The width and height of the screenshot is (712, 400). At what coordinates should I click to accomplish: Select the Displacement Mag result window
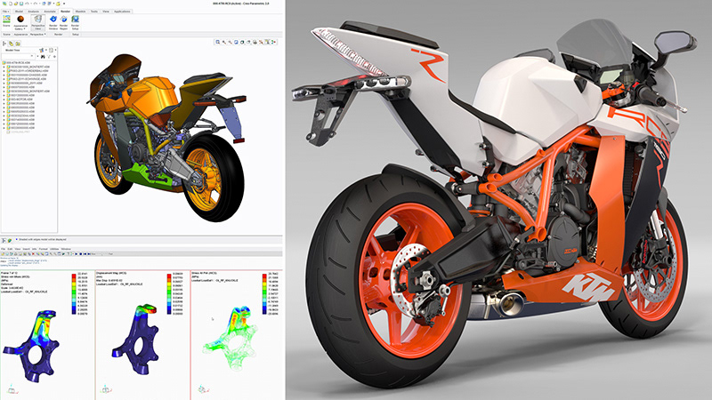pyautogui.click(x=142, y=335)
